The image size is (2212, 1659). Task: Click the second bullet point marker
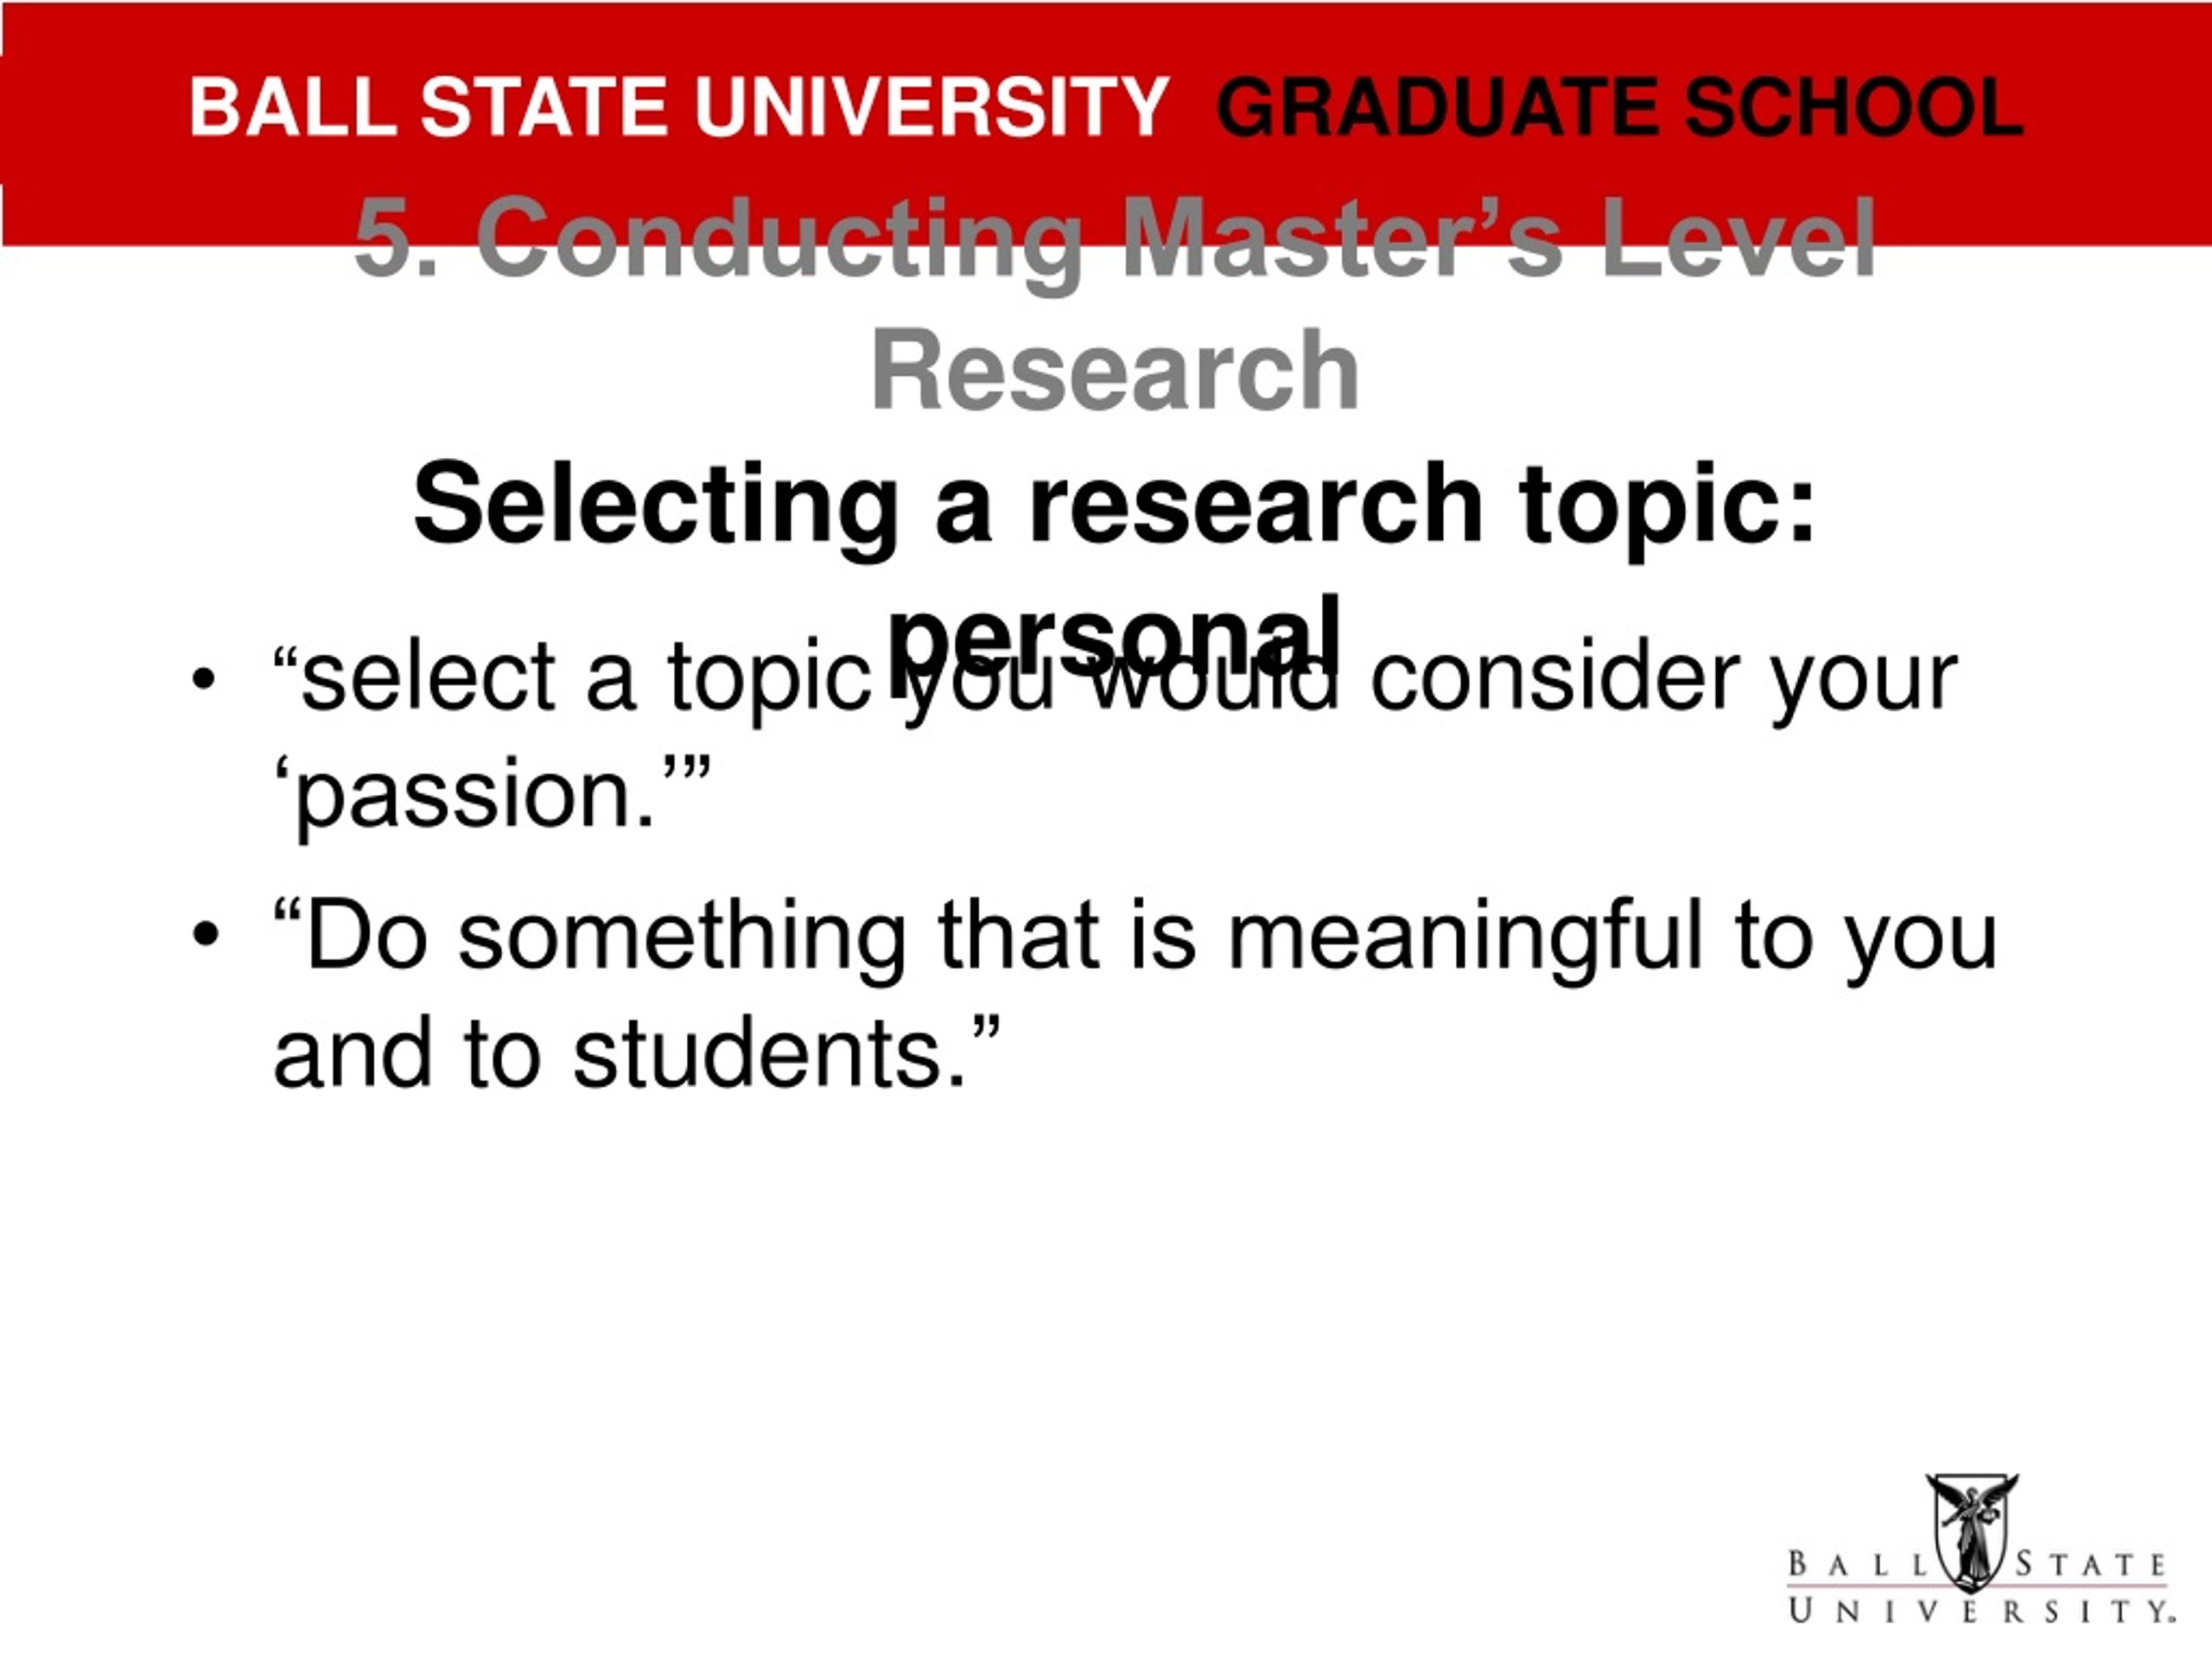(x=203, y=936)
